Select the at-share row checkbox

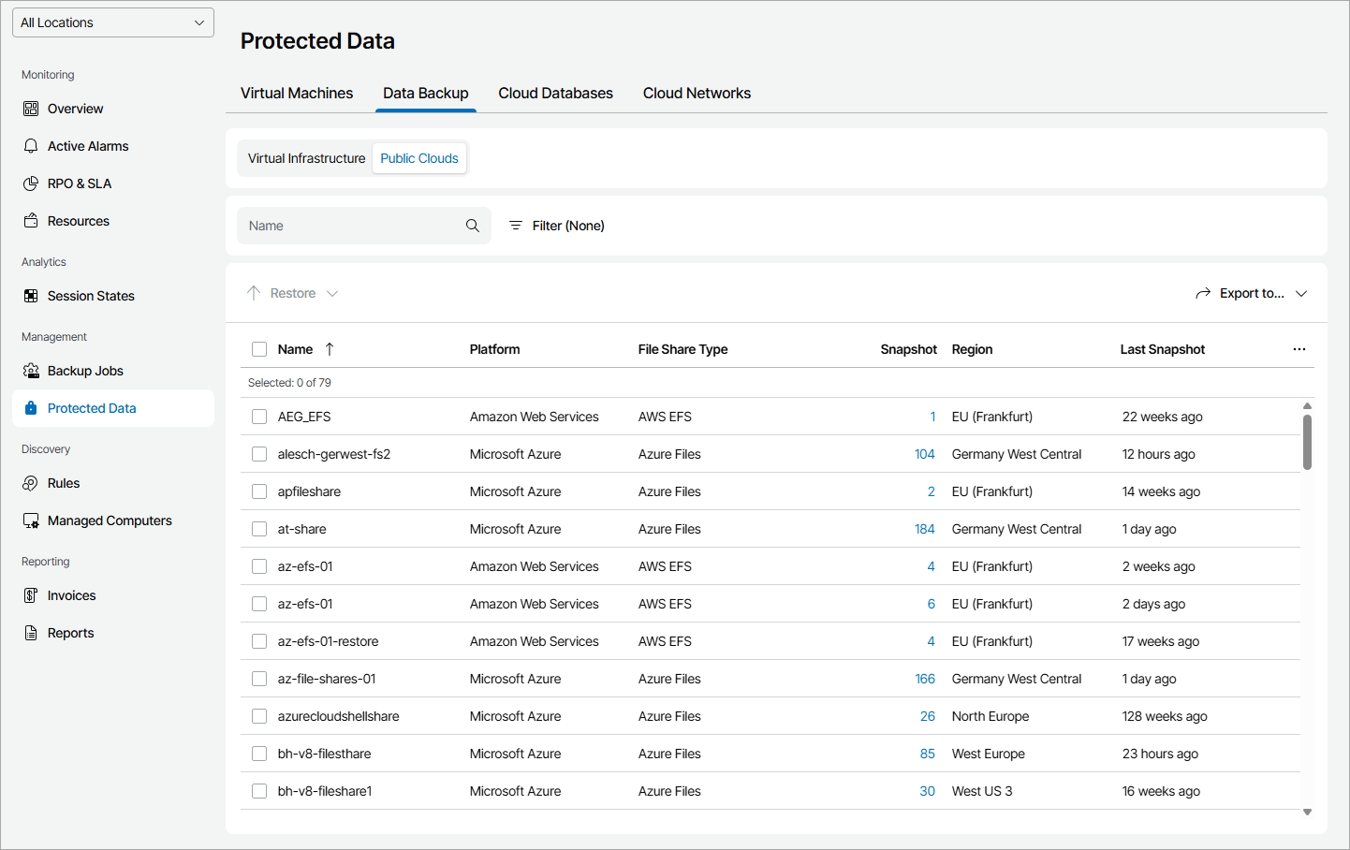tap(259, 529)
